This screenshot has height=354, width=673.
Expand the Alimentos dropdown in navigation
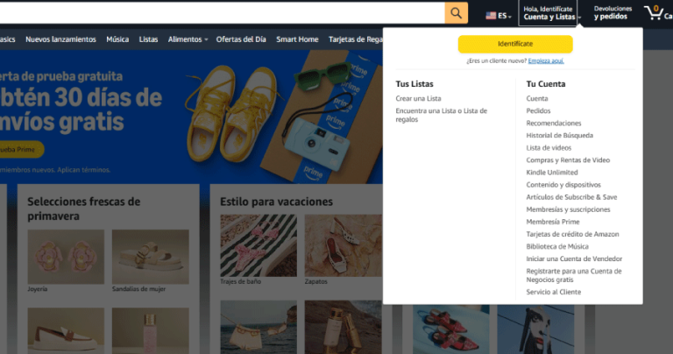point(188,39)
